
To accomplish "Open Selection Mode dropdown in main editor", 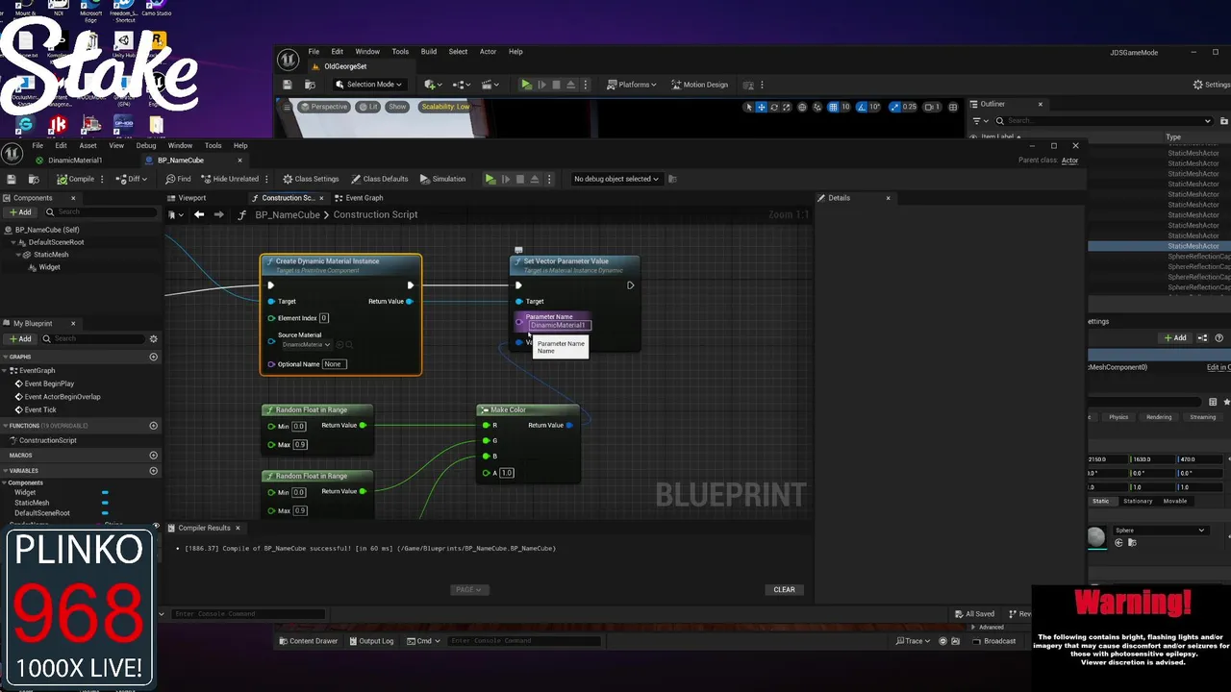I will pos(369,85).
